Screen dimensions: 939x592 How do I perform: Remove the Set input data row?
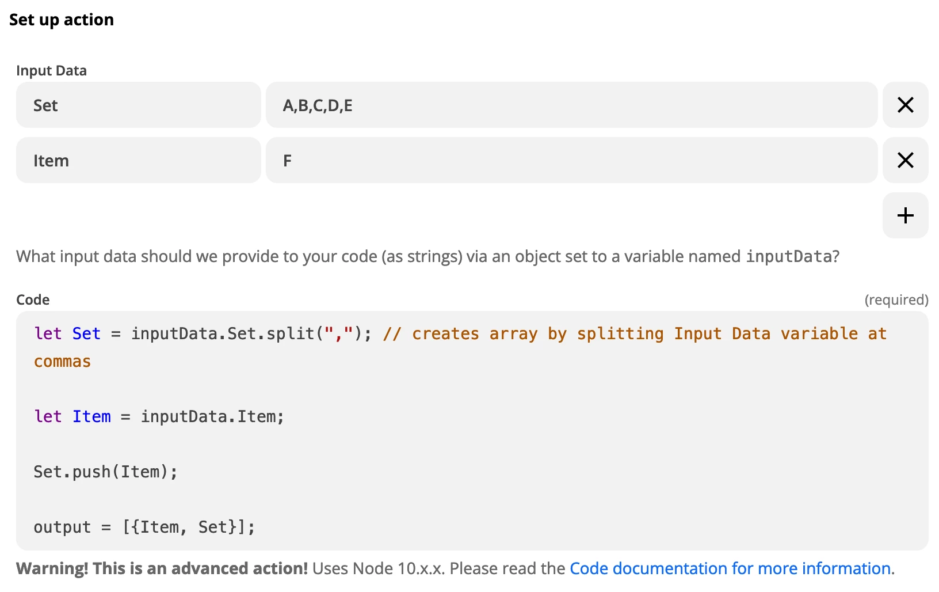pyautogui.click(x=905, y=105)
